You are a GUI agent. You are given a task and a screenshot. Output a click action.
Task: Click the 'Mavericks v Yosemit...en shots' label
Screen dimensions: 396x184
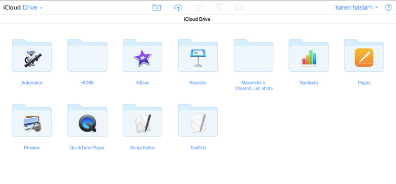tap(253, 86)
